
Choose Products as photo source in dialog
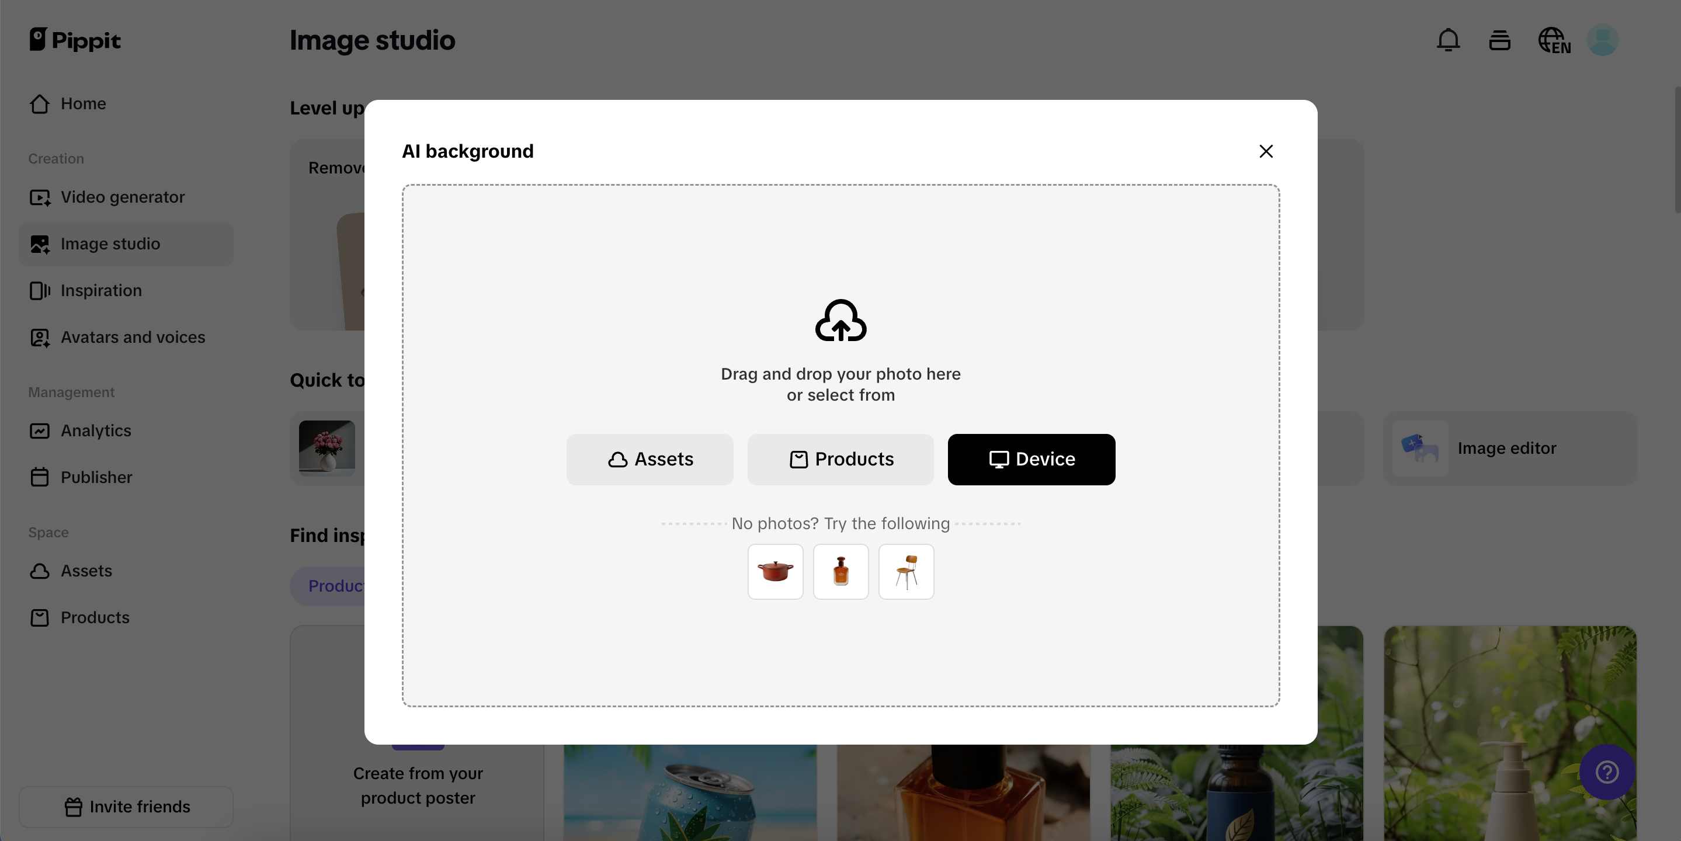[x=840, y=459]
